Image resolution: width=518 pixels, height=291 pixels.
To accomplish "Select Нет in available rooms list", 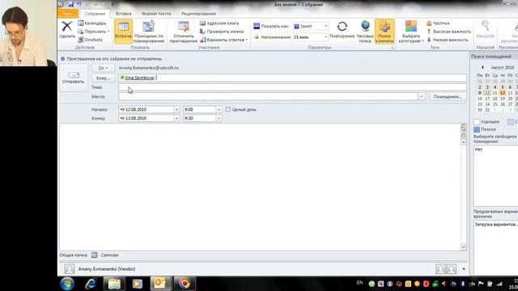I will pyautogui.click(x=478, y=150).
